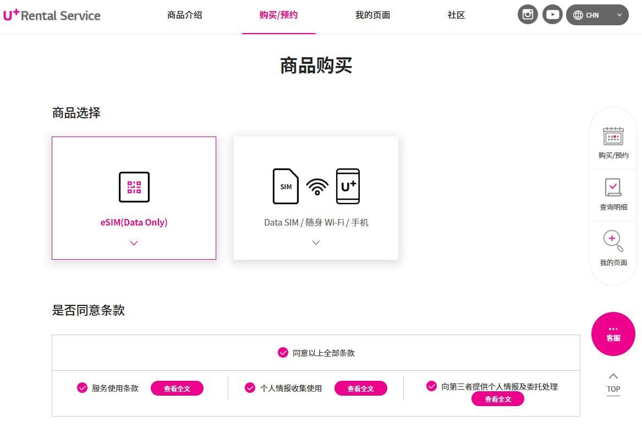The height and width of the screenshot is (427, 642).
Task: Open the Instagram icon link
Action: tap(528, 15)
